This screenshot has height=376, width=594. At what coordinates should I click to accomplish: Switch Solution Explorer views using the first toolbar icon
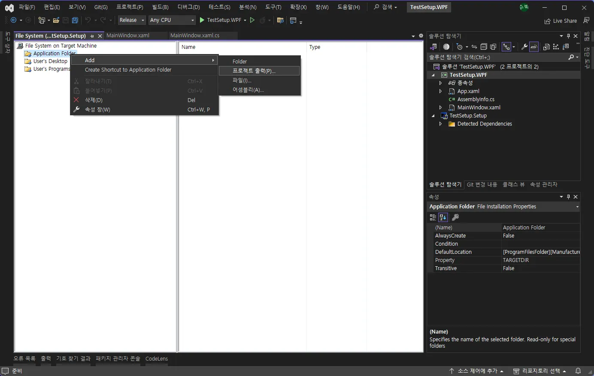pos(433,47)
